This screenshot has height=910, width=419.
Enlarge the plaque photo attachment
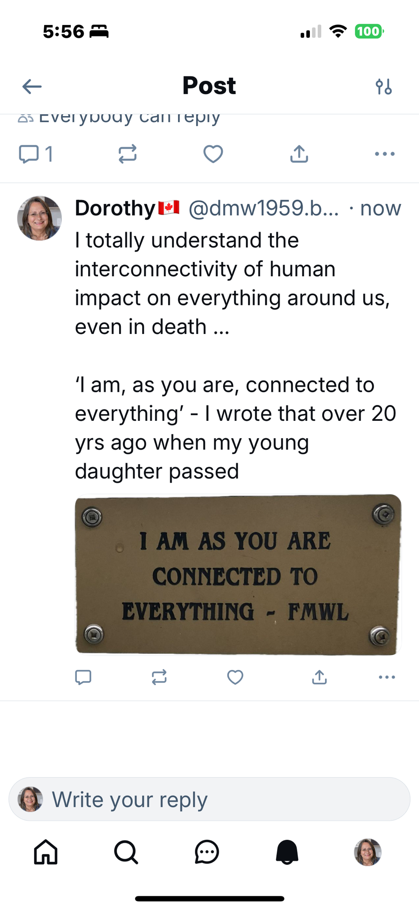(238, 574)
